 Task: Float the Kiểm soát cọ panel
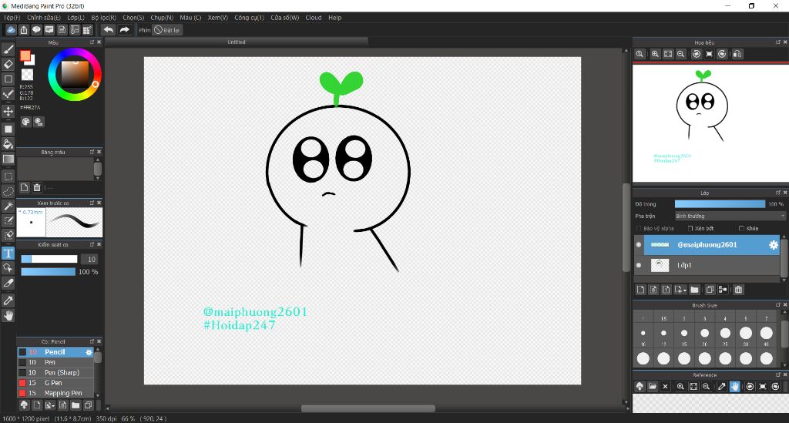point(92,244)
